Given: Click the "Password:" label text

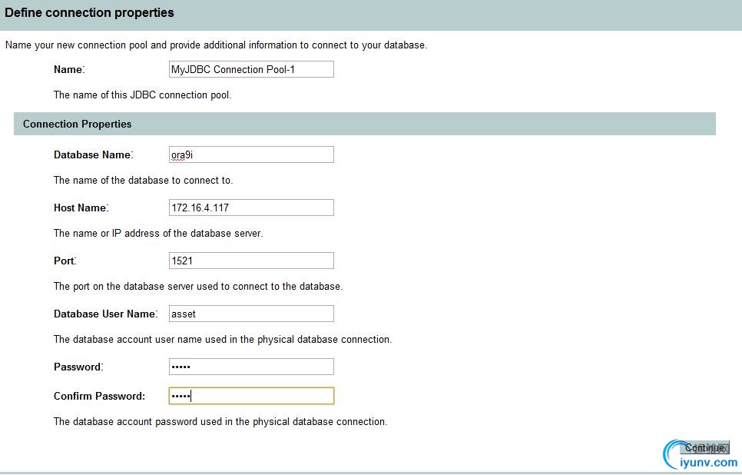Looking at the screenshot, I should (78, 367).
